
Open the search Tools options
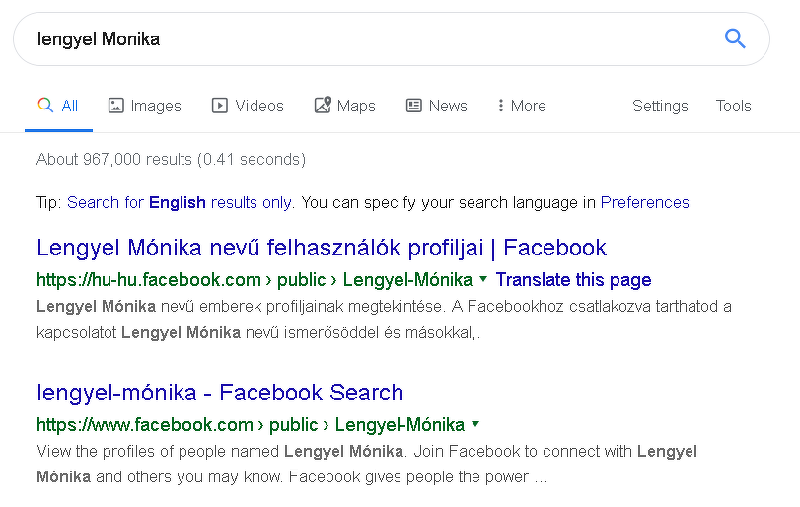click(x=733, y=106)
